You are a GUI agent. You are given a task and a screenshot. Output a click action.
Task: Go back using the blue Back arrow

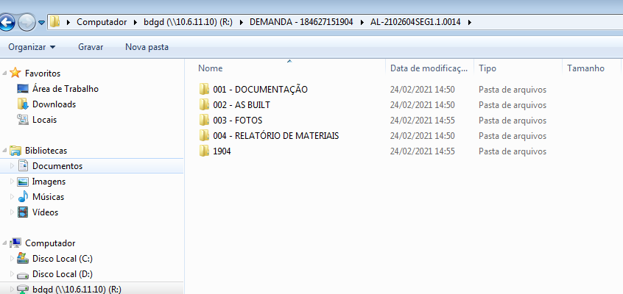coord(7,22)
